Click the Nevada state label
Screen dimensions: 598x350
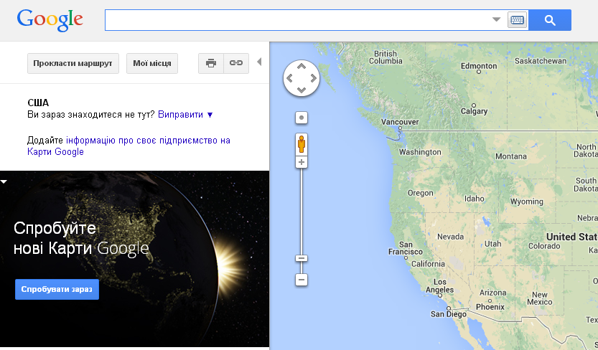450,237
